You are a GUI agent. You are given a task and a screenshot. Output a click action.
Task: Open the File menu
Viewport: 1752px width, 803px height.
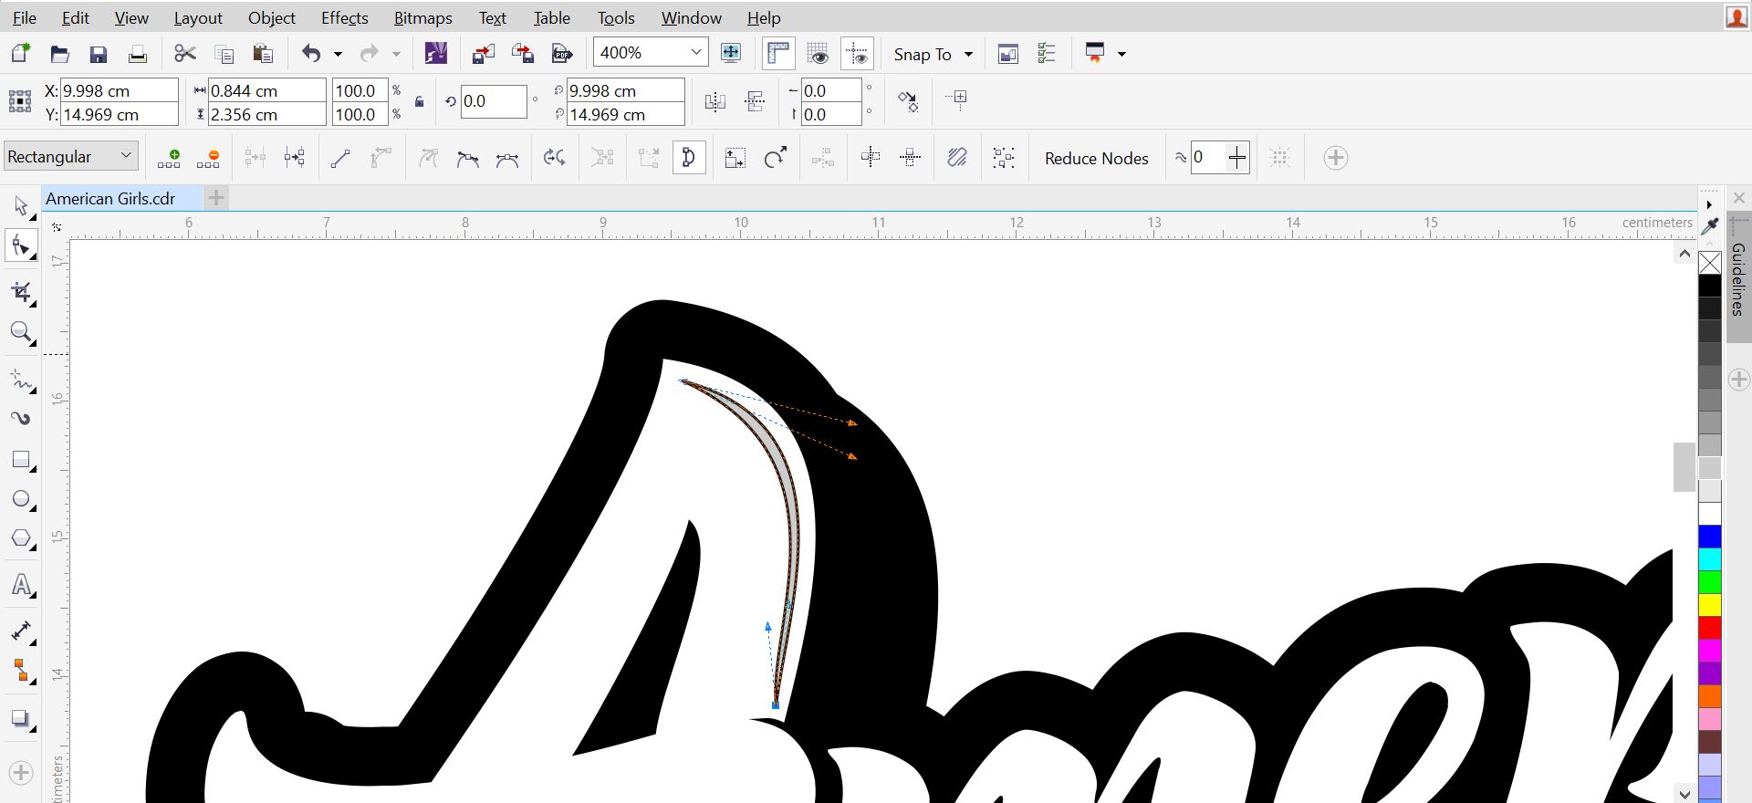25,17
